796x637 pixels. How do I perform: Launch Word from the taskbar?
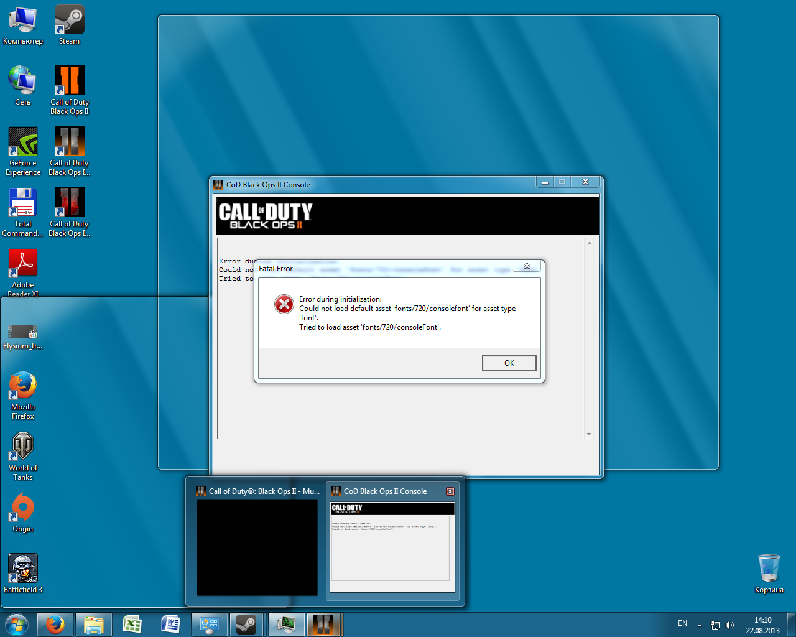click(x=171, y=625)
